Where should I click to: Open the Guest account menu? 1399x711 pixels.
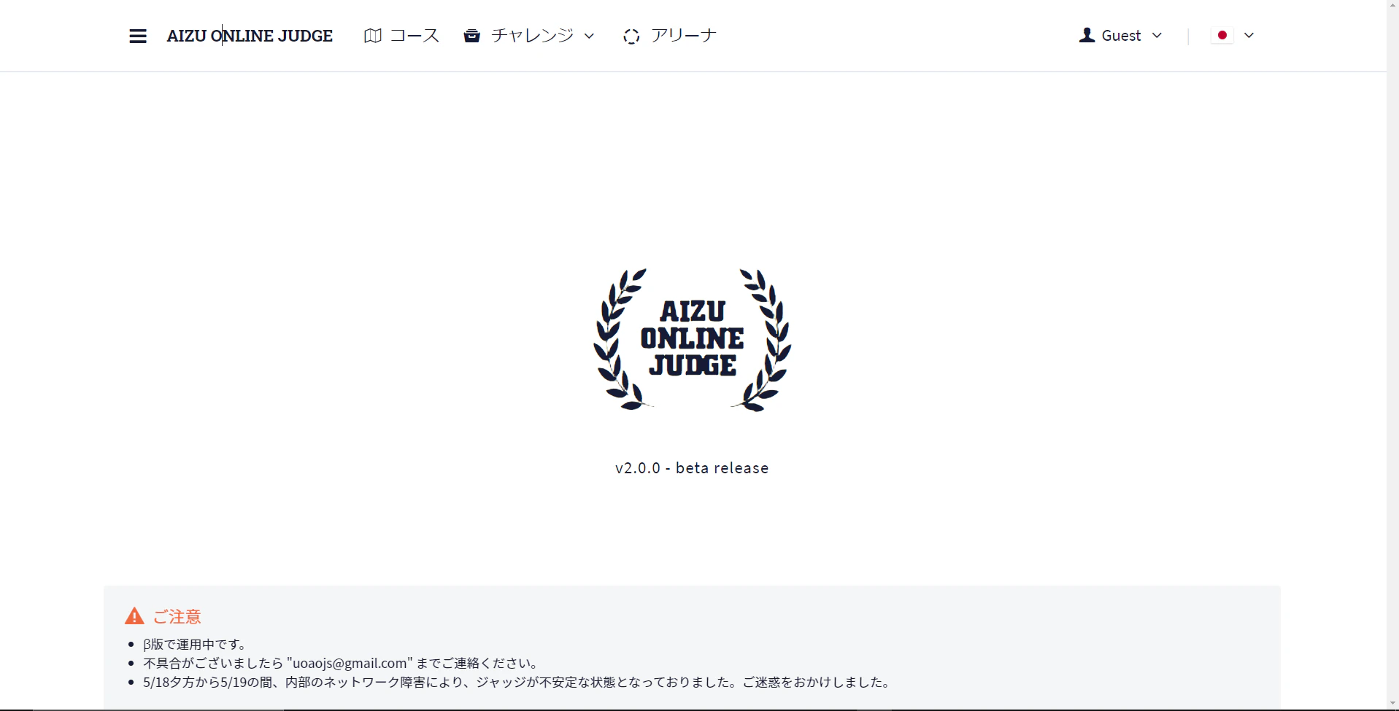click(1121, 36)
